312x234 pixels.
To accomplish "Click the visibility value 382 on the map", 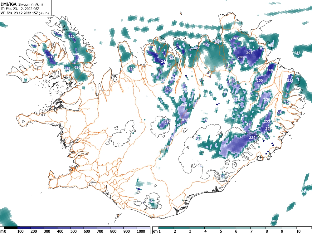I will click(67, 69).
